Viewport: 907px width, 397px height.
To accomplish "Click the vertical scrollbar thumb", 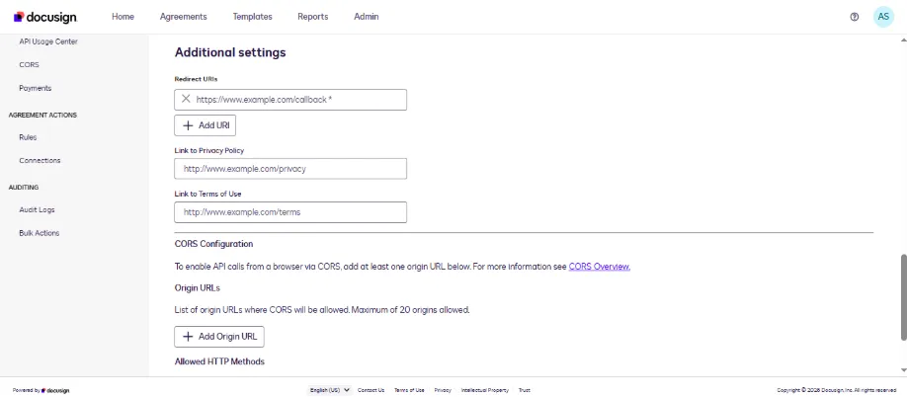I will tap(903, 297).
